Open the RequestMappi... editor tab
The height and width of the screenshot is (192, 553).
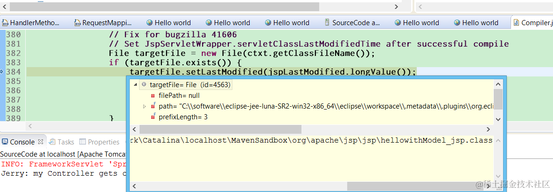point(102,23)
